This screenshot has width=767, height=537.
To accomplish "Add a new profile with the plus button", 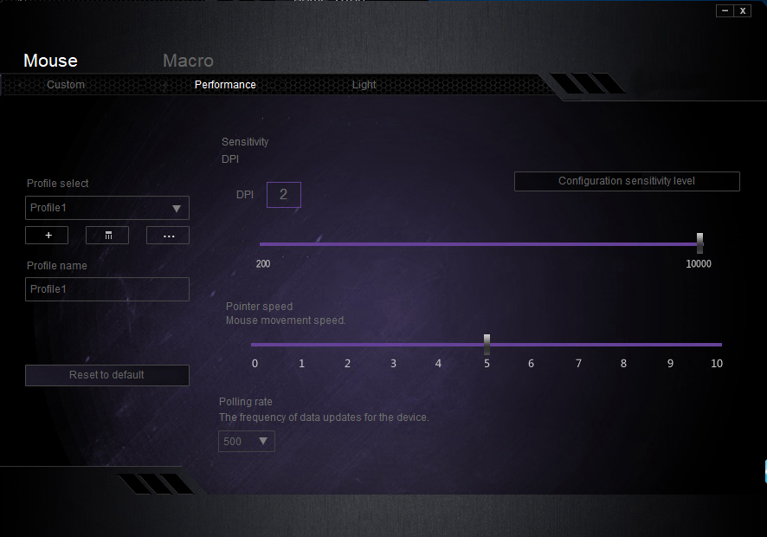I will tap(47, 236).
